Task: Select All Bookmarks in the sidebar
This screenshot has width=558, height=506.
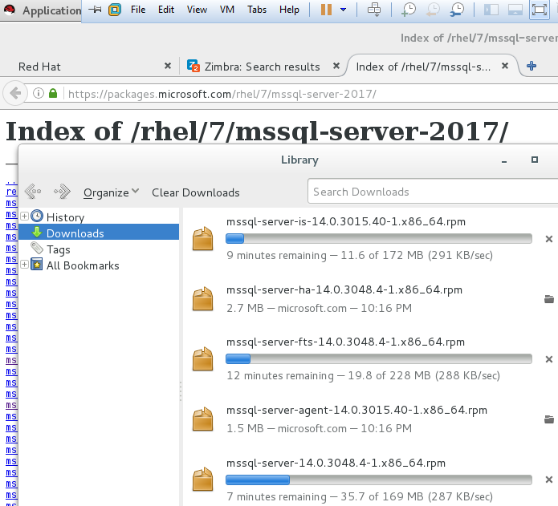Action: [x=83, y=265]
